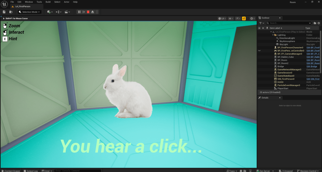This screenshot has height=172, width=322.
Task: Click the add folder icon in Outliner
Action: 315,23
